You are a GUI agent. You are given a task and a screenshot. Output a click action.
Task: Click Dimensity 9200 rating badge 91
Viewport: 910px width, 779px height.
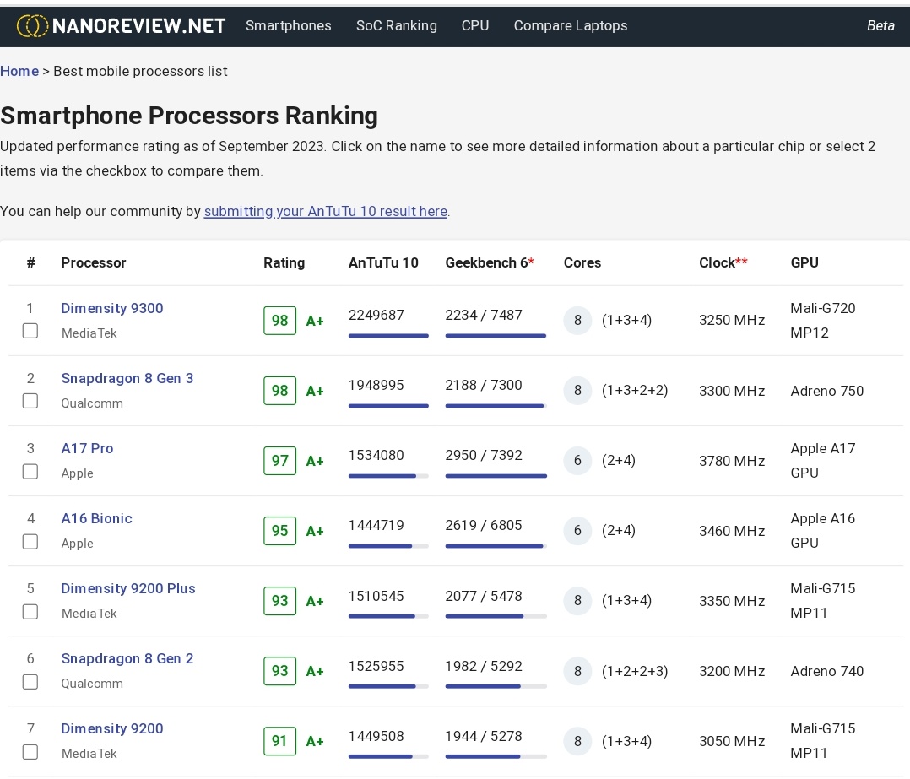click(x=279, y=741)
